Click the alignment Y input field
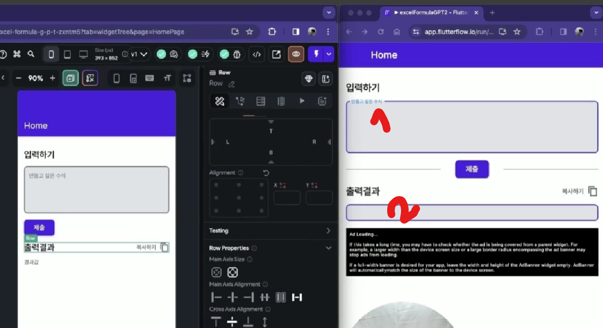This screenshot has width=603, height=328. [x=319, y=198]
